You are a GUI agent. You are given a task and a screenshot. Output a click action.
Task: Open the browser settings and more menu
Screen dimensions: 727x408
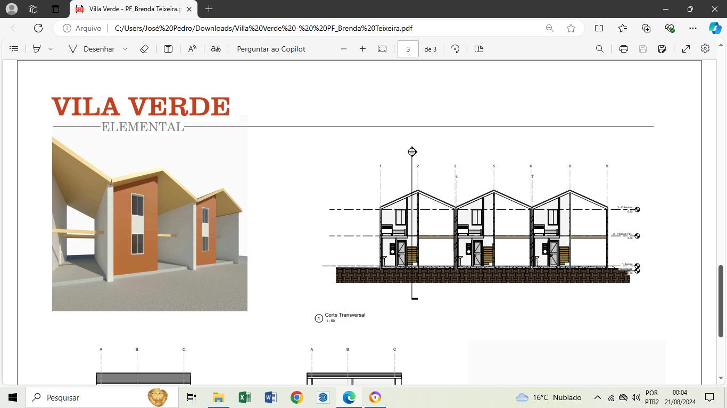tap(692, 28)
